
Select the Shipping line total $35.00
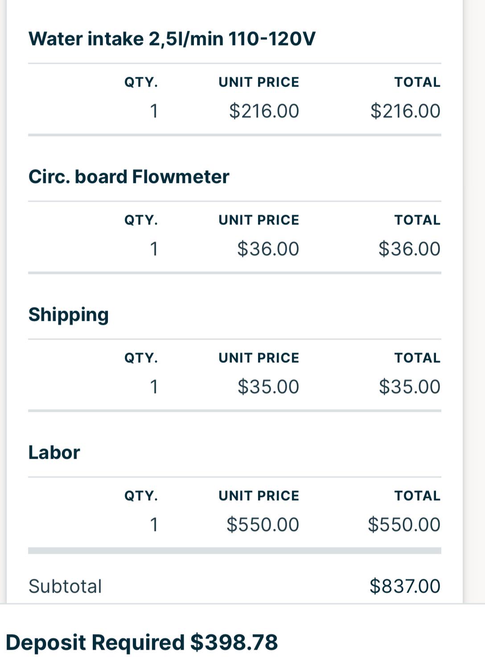click(409, 387)
